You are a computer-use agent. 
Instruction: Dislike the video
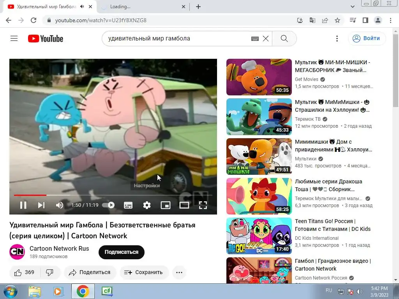tap(50, 272)
